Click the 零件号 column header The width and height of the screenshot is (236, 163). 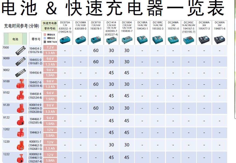(x=36, y=39)
